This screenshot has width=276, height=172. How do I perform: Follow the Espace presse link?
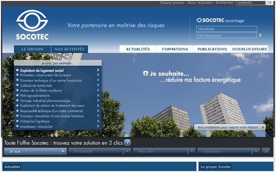click(x=172, y=3)
